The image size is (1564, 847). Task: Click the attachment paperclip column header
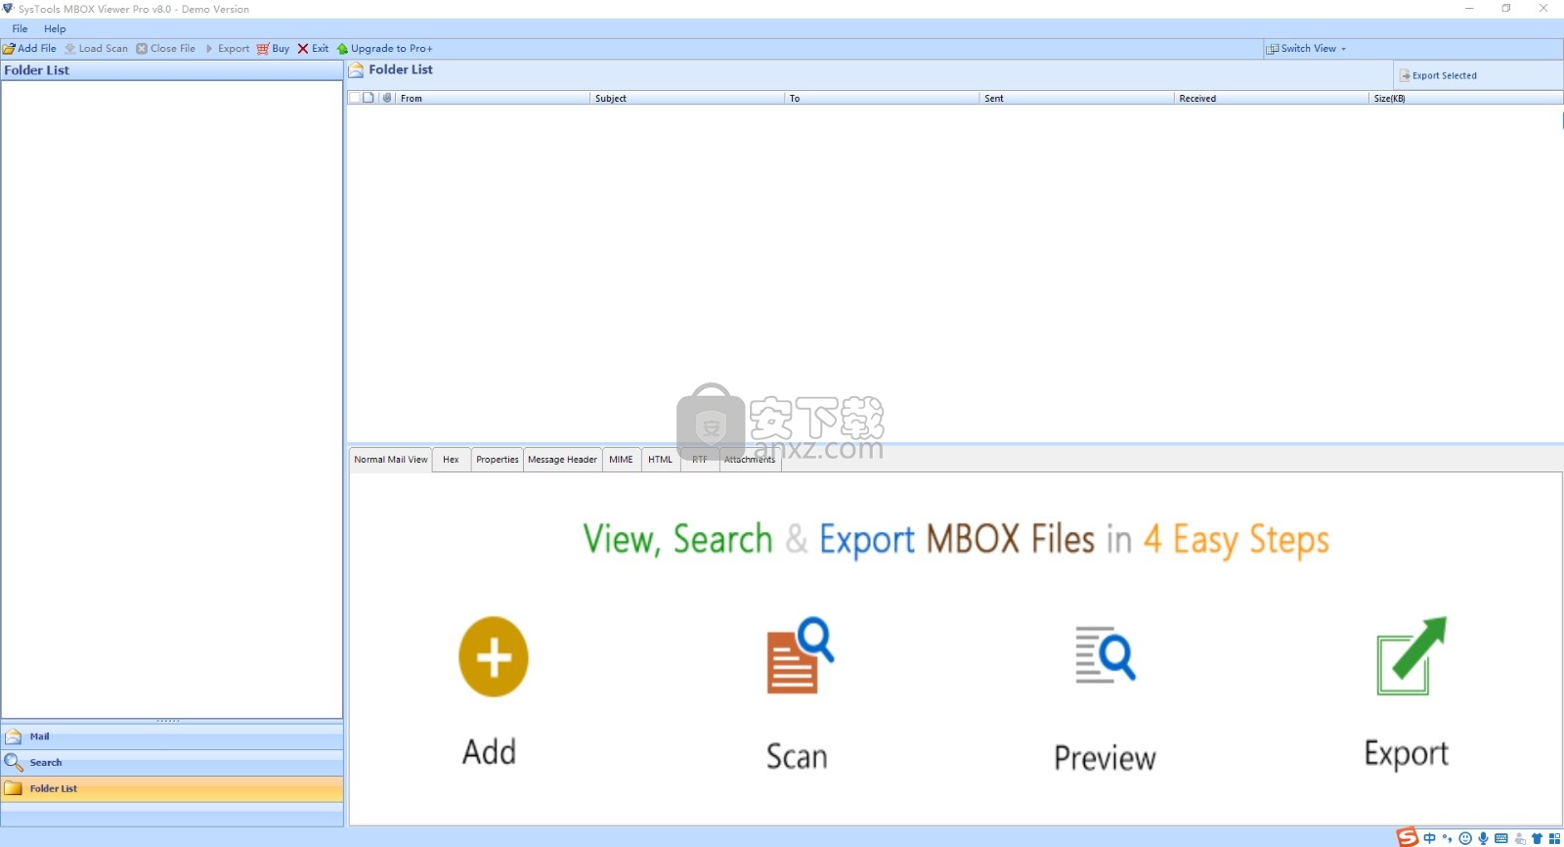[387, 98]
